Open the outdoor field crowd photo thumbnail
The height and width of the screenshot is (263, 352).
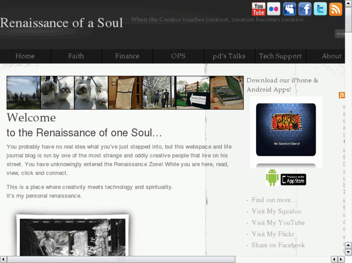click(24, 93)
